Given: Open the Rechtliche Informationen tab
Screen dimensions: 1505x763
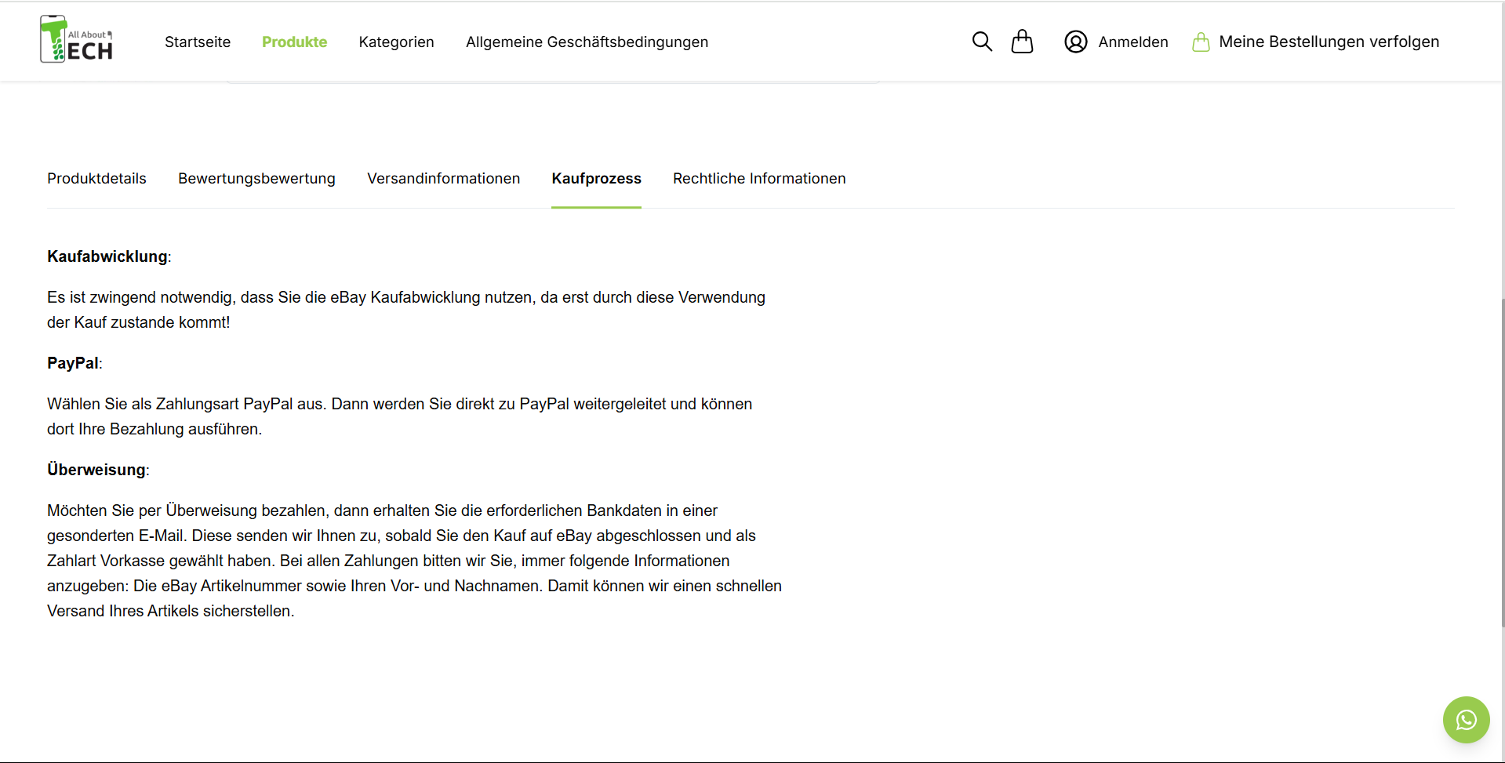Looking at the screenshot, I should tap(759, 178).
